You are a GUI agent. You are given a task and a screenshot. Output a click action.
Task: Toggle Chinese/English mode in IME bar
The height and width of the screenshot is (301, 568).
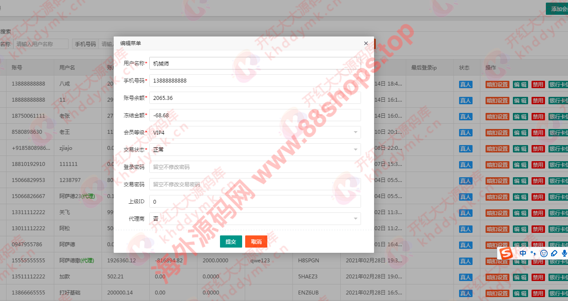(523, 253)
